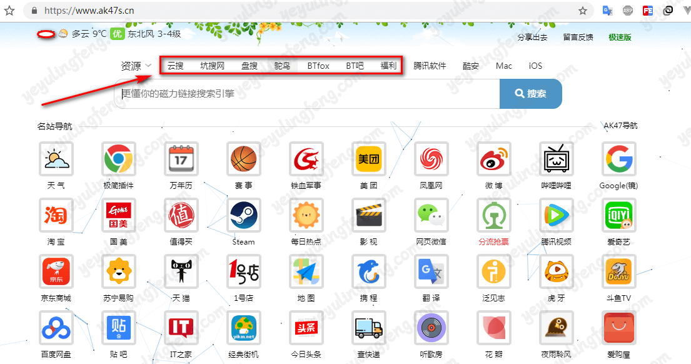This screenshot has height=364, width=691.
Task: Focus the magnet link search field
Action: pos(307,93)
